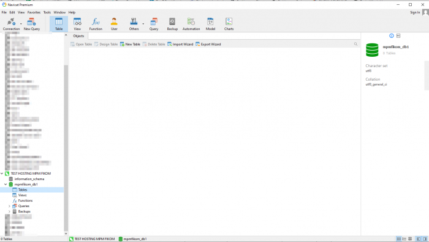Open the Window menu

tap(59, 12)
